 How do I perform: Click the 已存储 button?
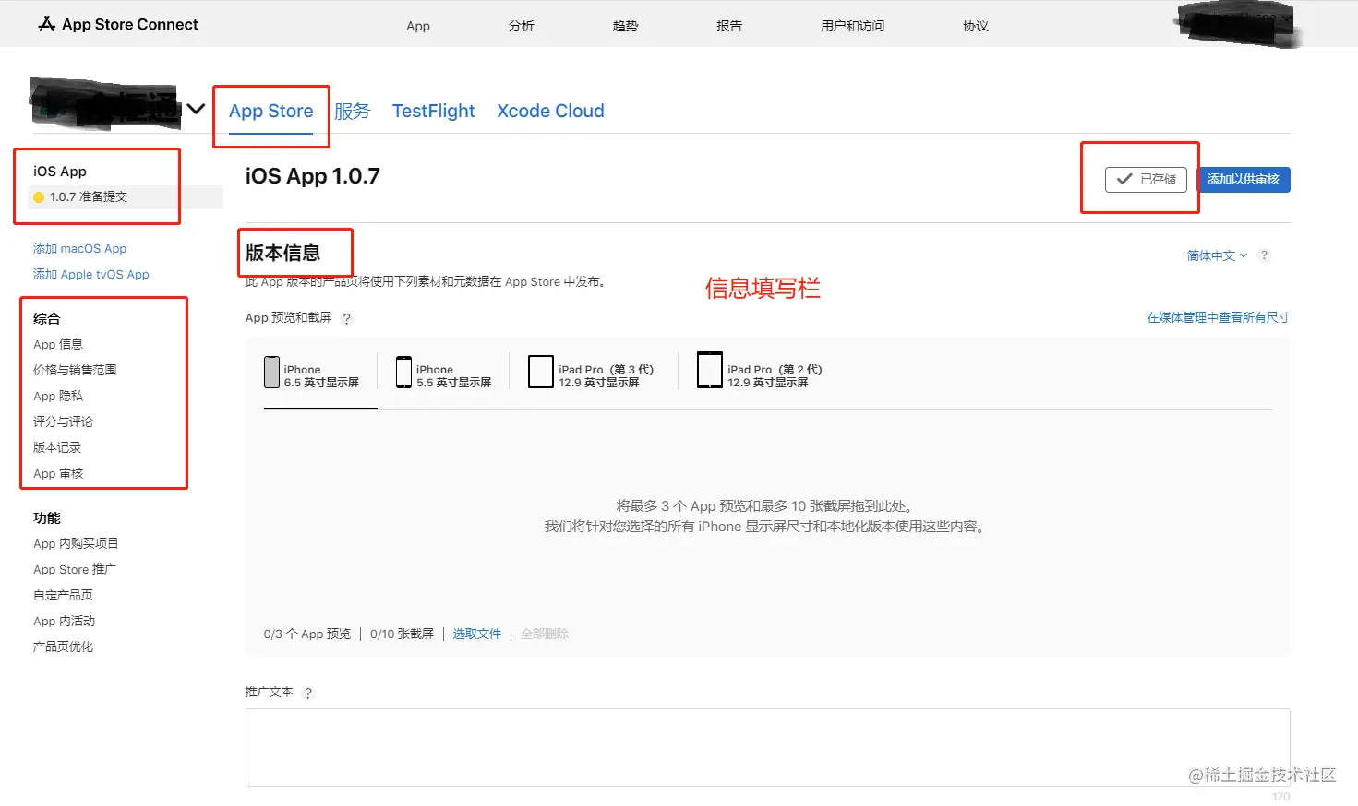click(1146, 180)
